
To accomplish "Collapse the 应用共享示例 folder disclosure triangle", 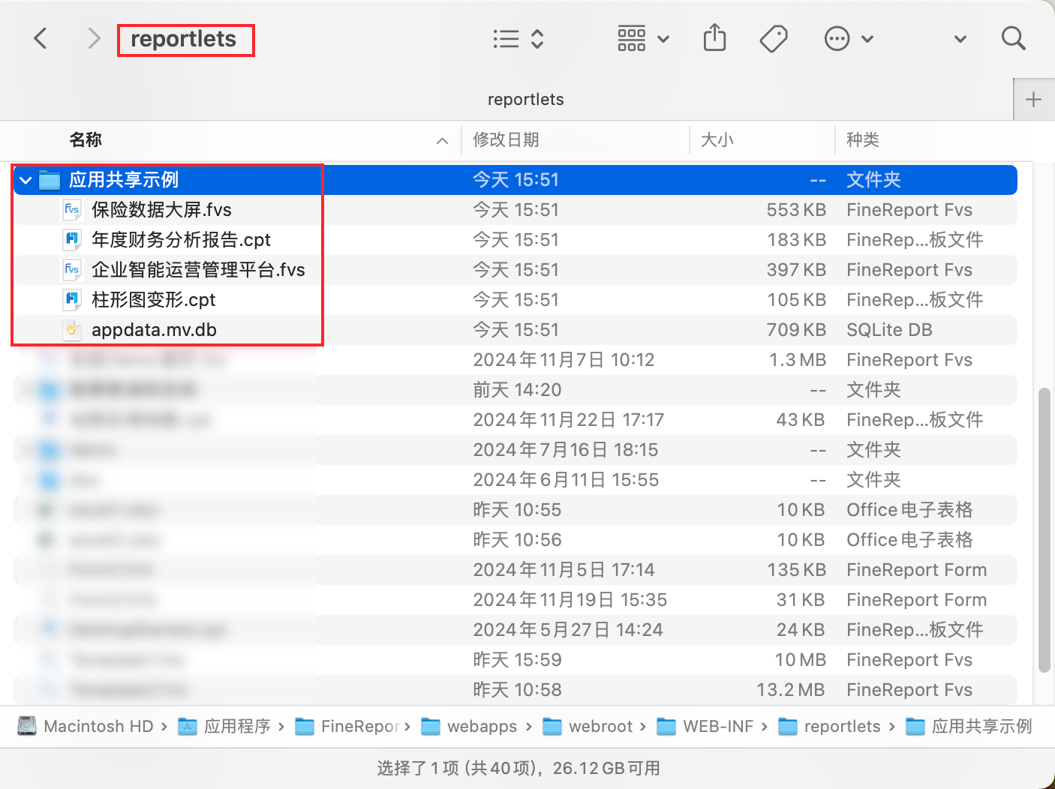I will click(25, 180).
